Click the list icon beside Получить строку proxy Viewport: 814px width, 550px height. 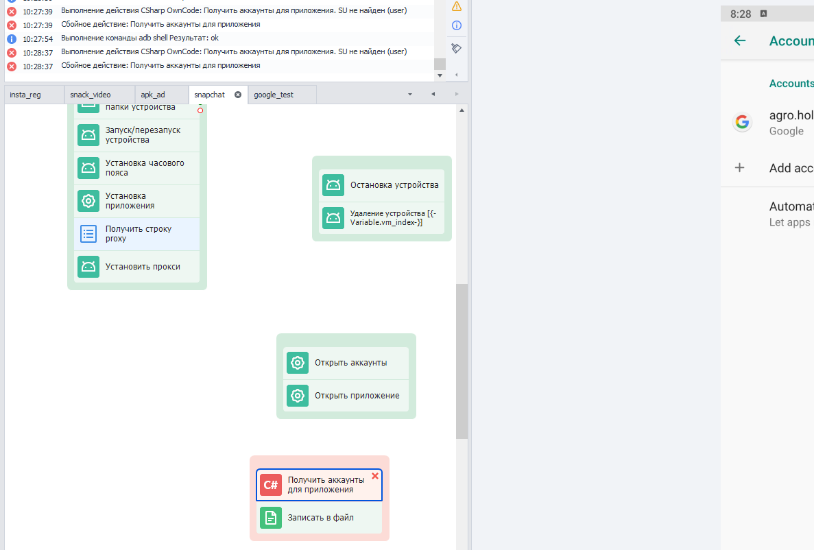(88, 234)
